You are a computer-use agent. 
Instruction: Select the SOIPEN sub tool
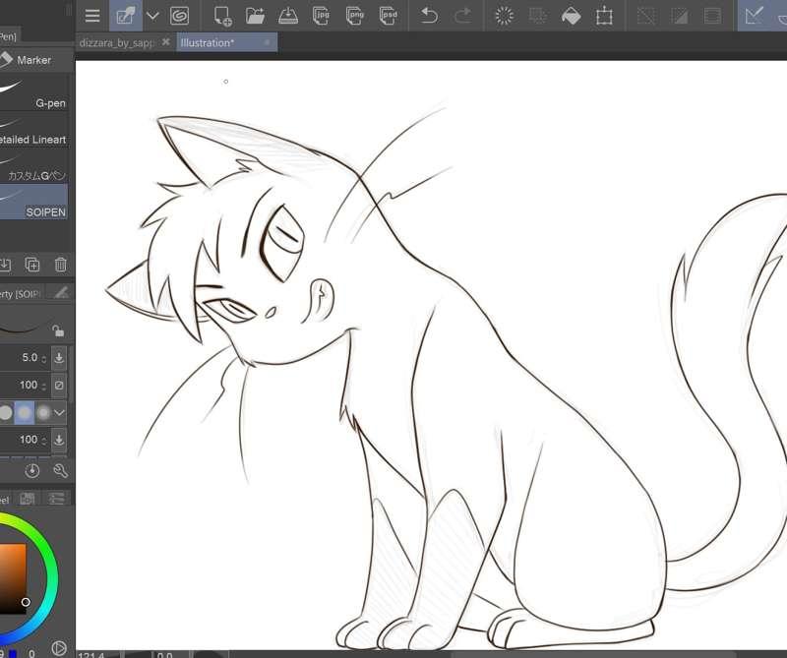point(33,202)
